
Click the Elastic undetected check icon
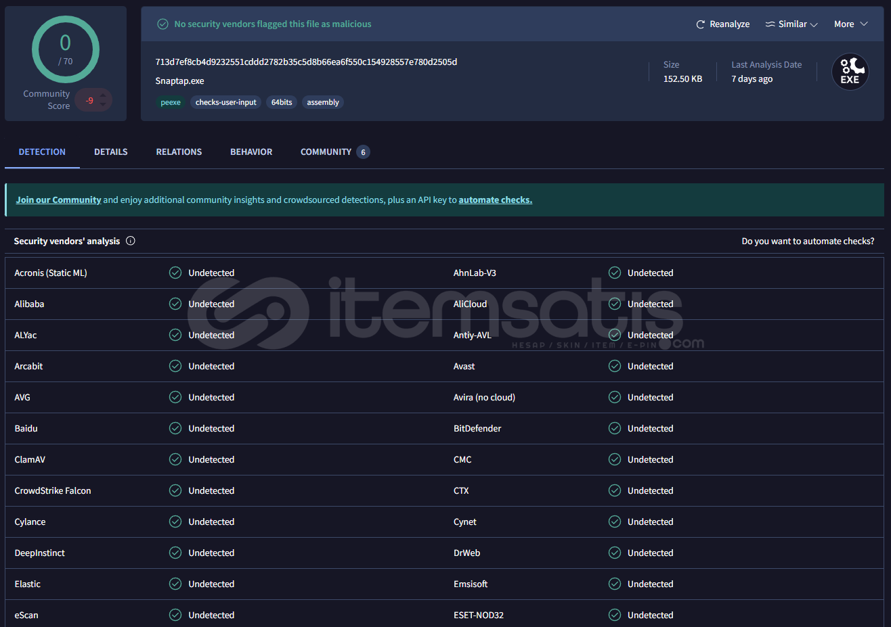click(175, 584)
